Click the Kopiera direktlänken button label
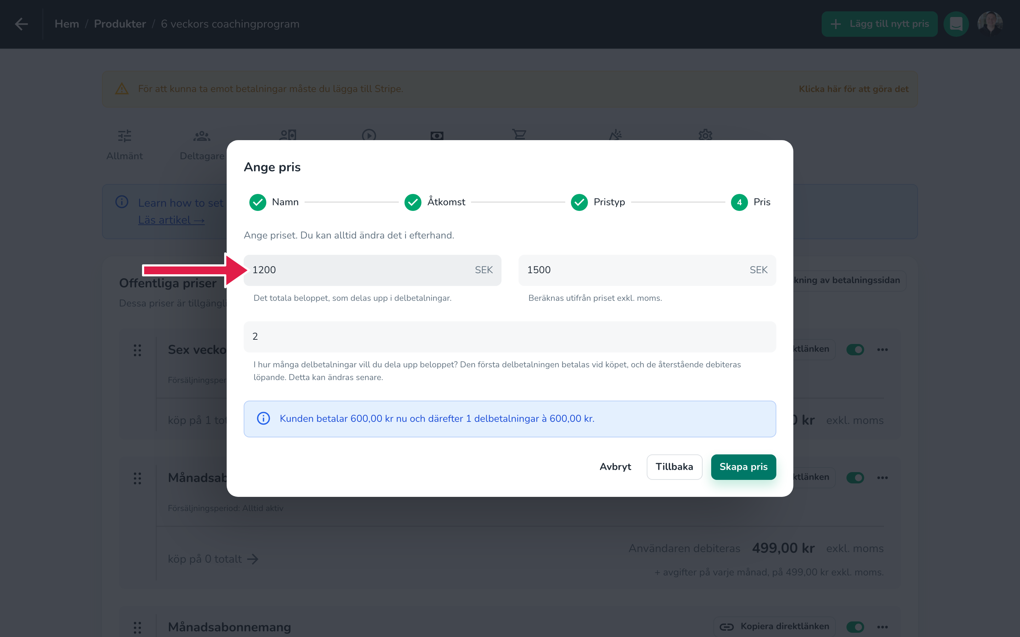The height and width of the screenshot is (637, 1020). (785, 626)
